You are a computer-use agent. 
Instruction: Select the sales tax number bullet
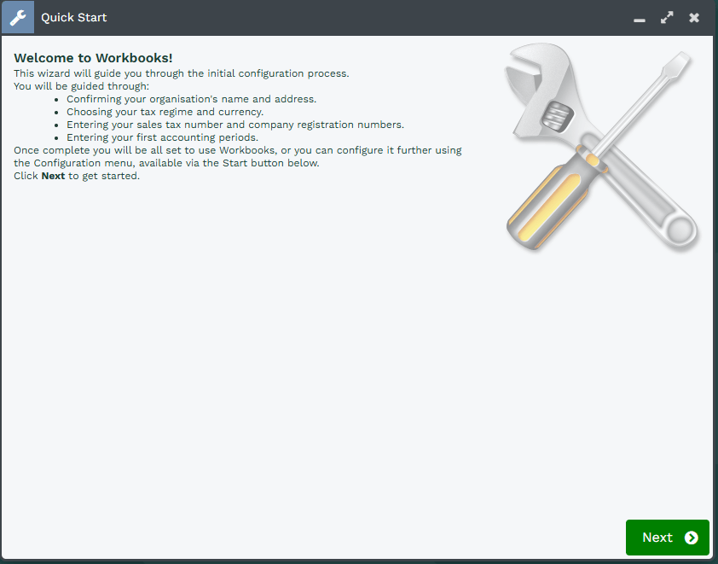pos(235,125)
